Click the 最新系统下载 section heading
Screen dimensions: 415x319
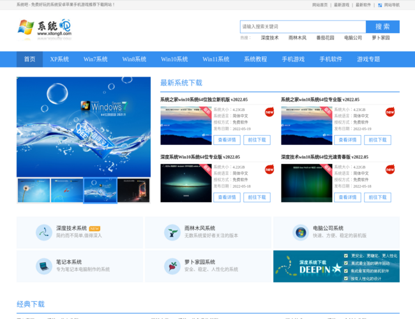point(181,83)
